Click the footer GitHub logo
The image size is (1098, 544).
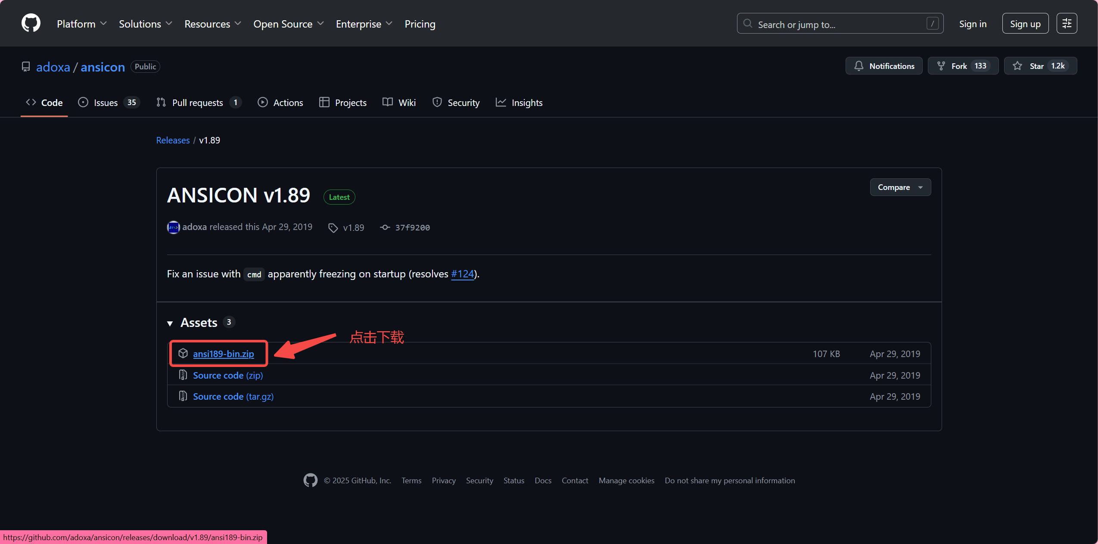310,480
